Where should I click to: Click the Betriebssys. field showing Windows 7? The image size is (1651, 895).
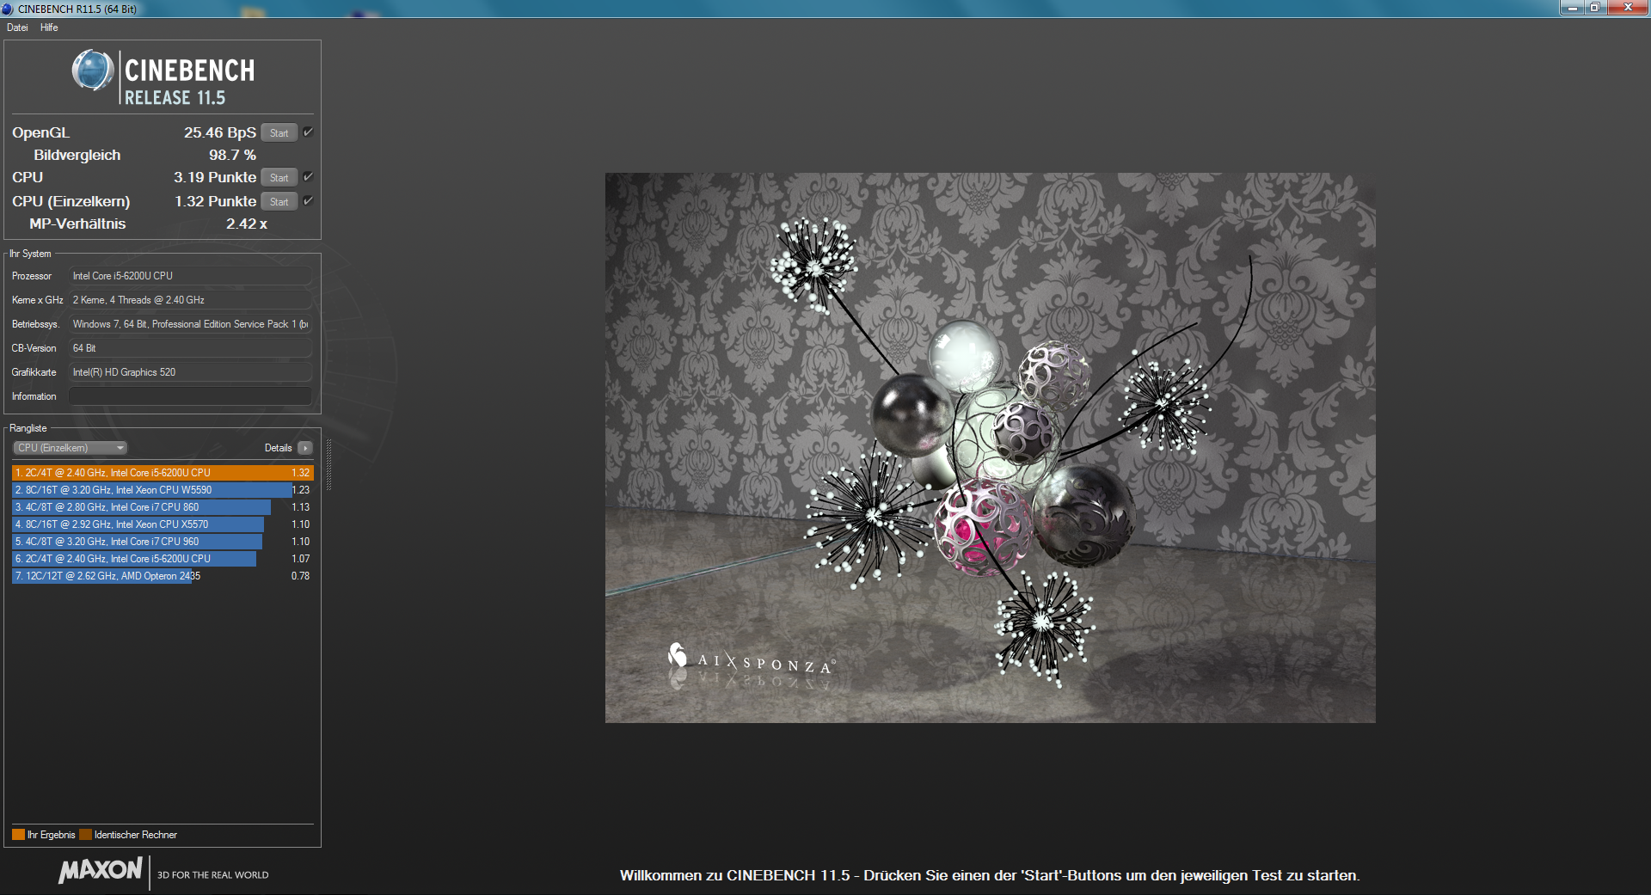coord(190,324)
